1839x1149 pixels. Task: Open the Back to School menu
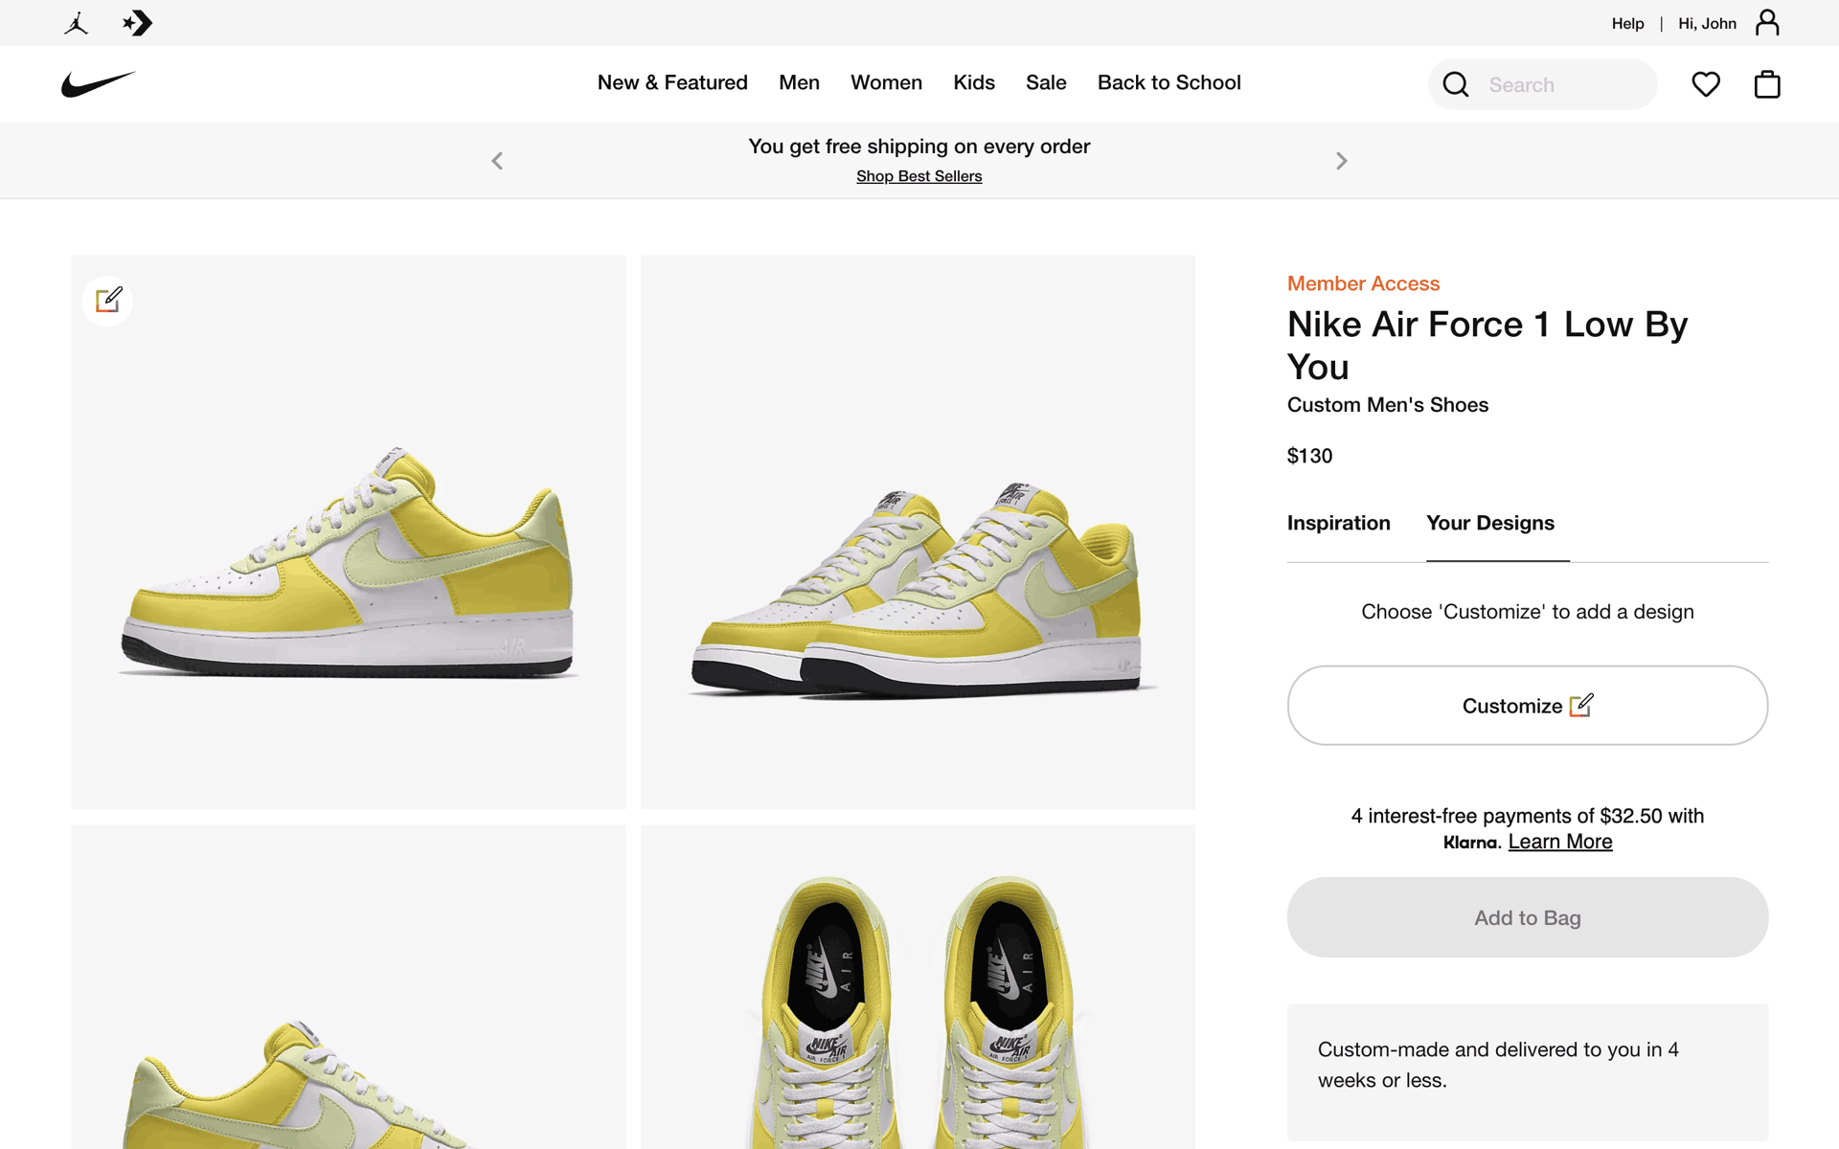point(1169,82)
